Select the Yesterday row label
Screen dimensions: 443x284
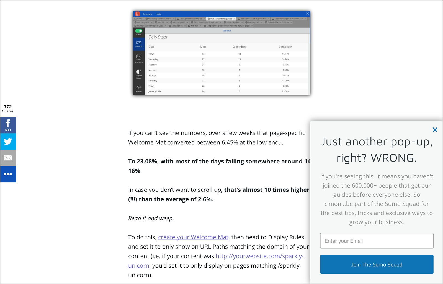[153, 59]
